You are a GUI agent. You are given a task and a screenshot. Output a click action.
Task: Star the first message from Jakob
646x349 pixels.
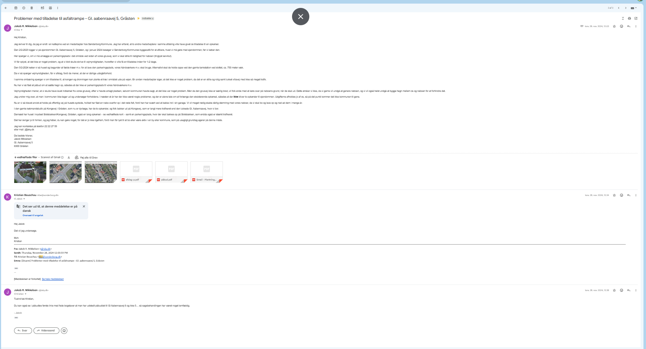pyautogui.click(x=614, y=26)
